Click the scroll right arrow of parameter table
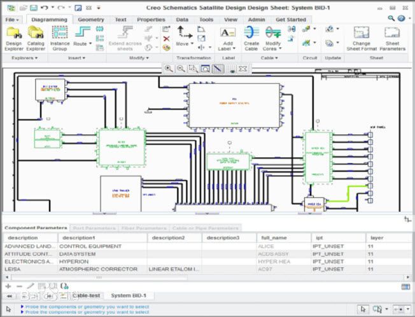 408,278
